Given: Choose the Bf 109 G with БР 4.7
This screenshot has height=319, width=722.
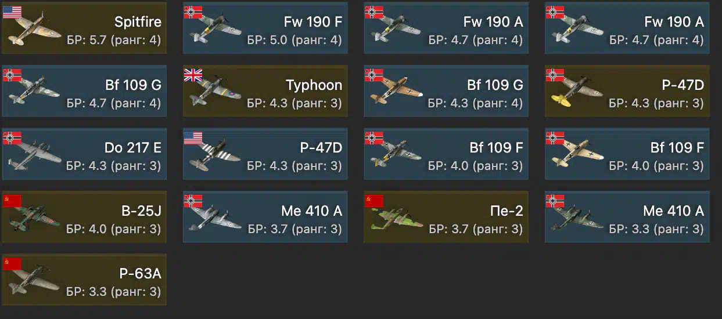Looking at the screenshot, I should pyautogui.click(x=84, y=90).
